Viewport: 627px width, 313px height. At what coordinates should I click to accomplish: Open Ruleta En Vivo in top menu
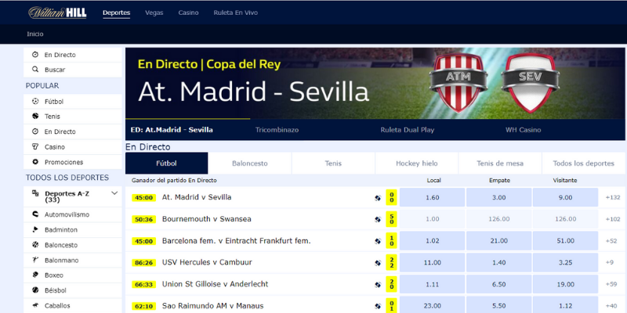pos(236,13)
